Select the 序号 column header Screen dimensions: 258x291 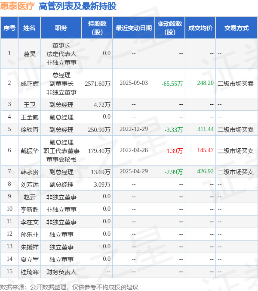pos(9,28)
